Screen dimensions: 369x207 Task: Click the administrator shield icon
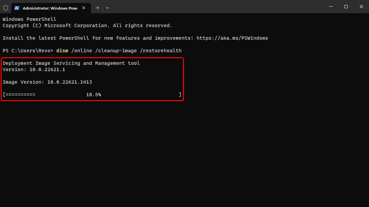point(6,8)
